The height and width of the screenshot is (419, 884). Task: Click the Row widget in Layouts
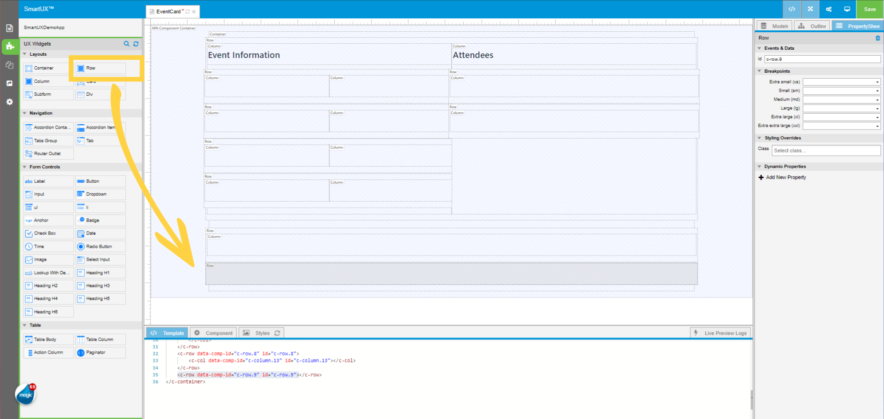(100, 68)
